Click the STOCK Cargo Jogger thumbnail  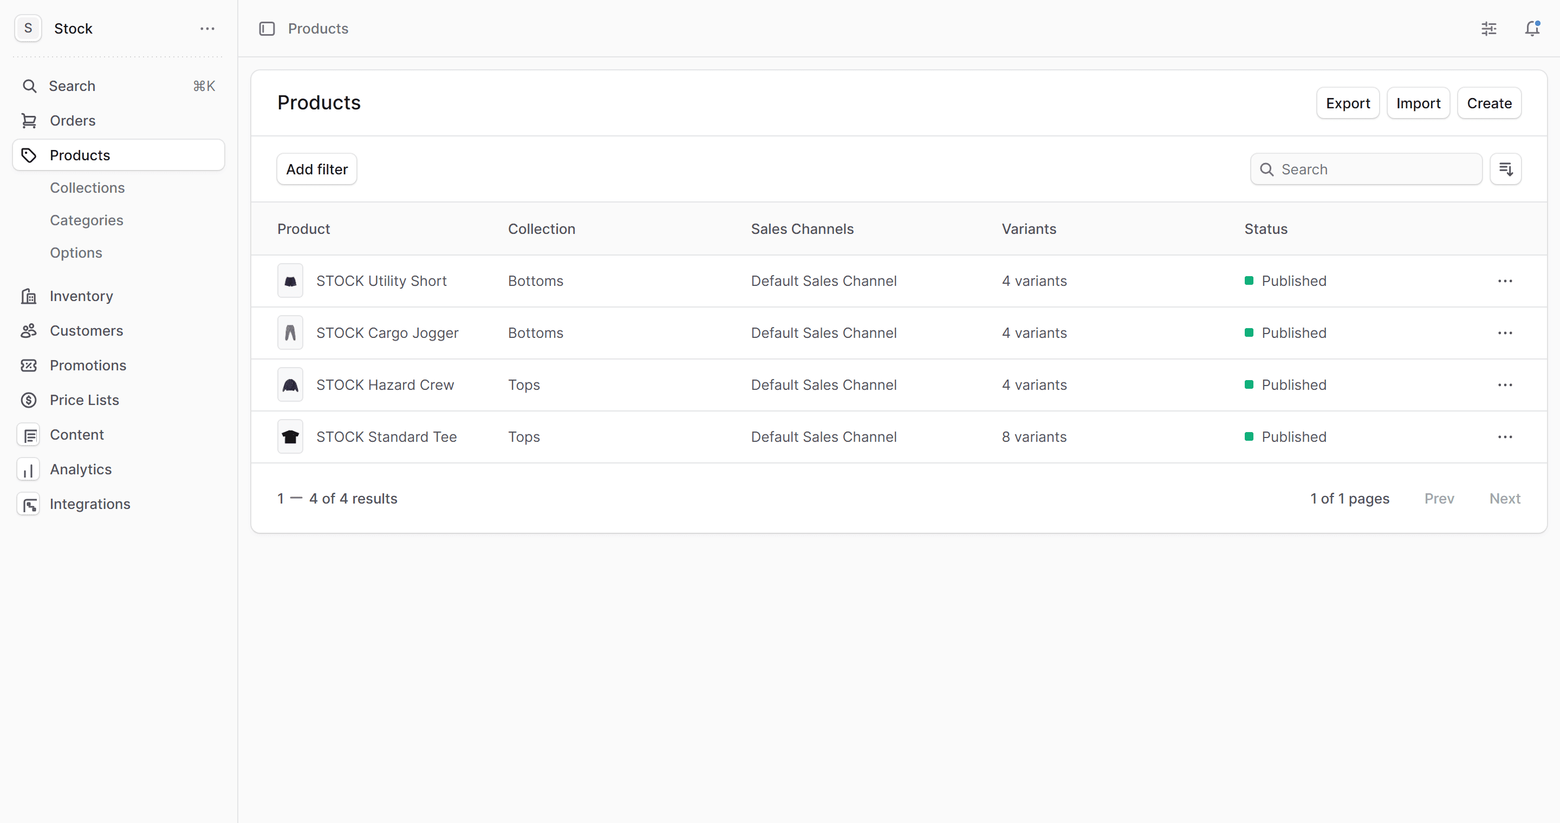click(290, 333)
